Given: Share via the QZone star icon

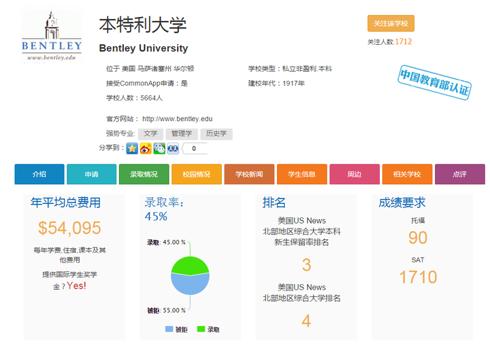Looking at the screenshot, I should click(132, 148).
